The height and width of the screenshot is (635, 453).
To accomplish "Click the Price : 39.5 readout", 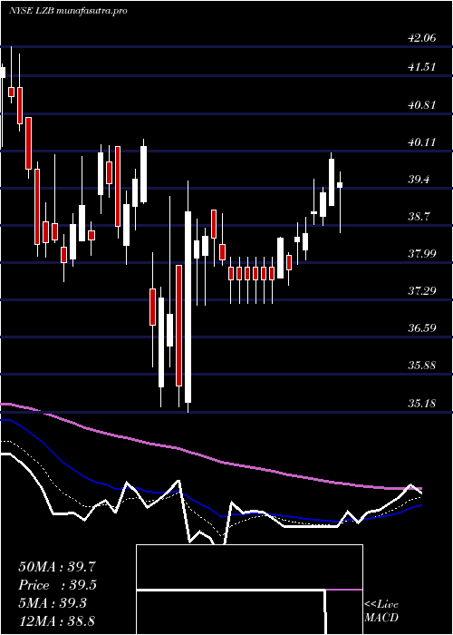I will coord(58,585).
